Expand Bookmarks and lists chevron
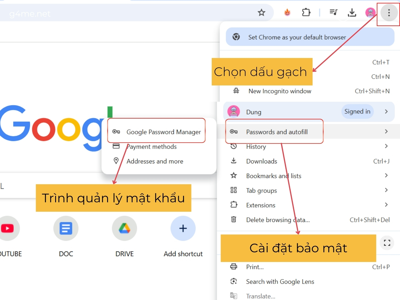The image size is (400, 300). pyautogui.click(x=386, y=175)
